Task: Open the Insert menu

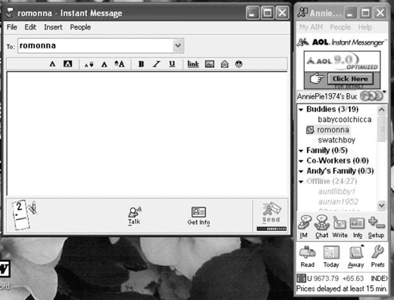Action: pyautogui.click(x=53, y=27)
